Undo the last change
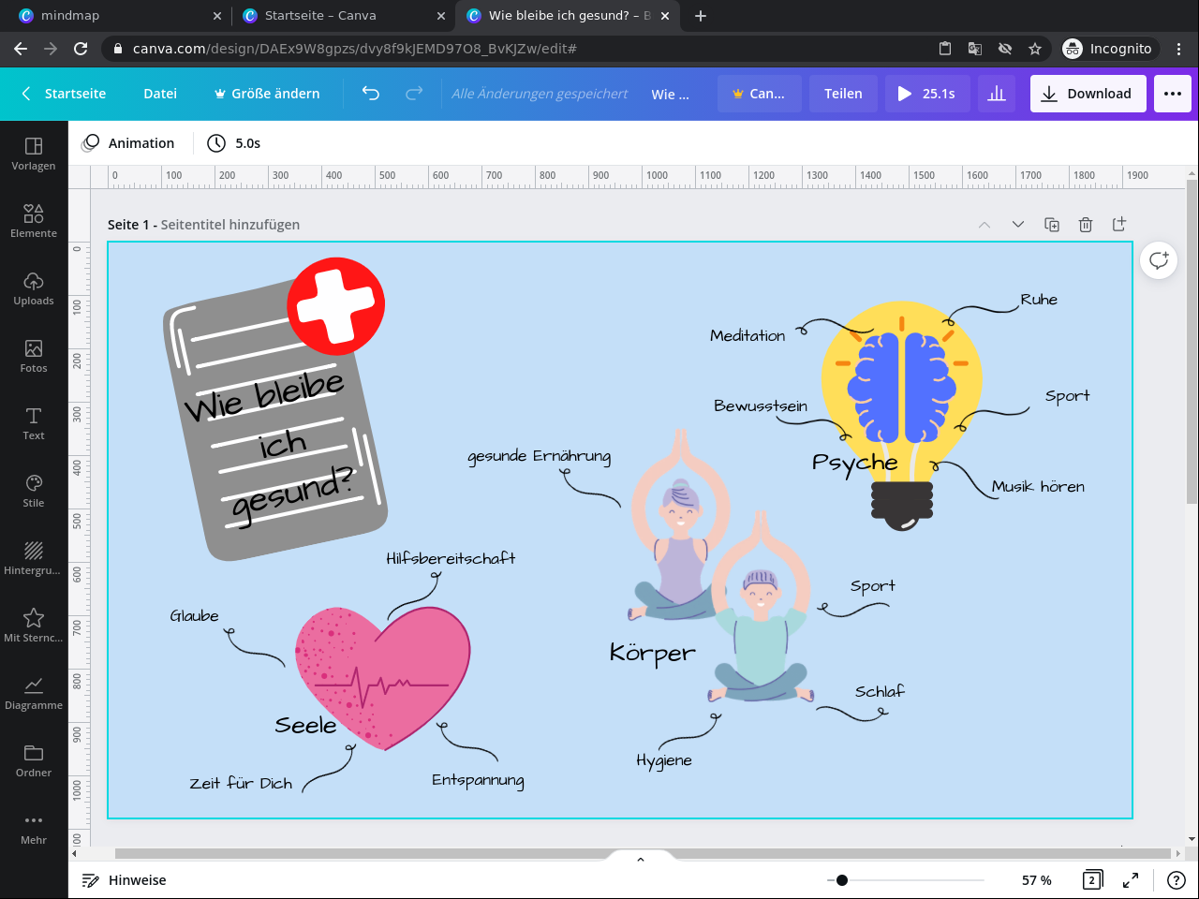 click(x=371, y=94)
